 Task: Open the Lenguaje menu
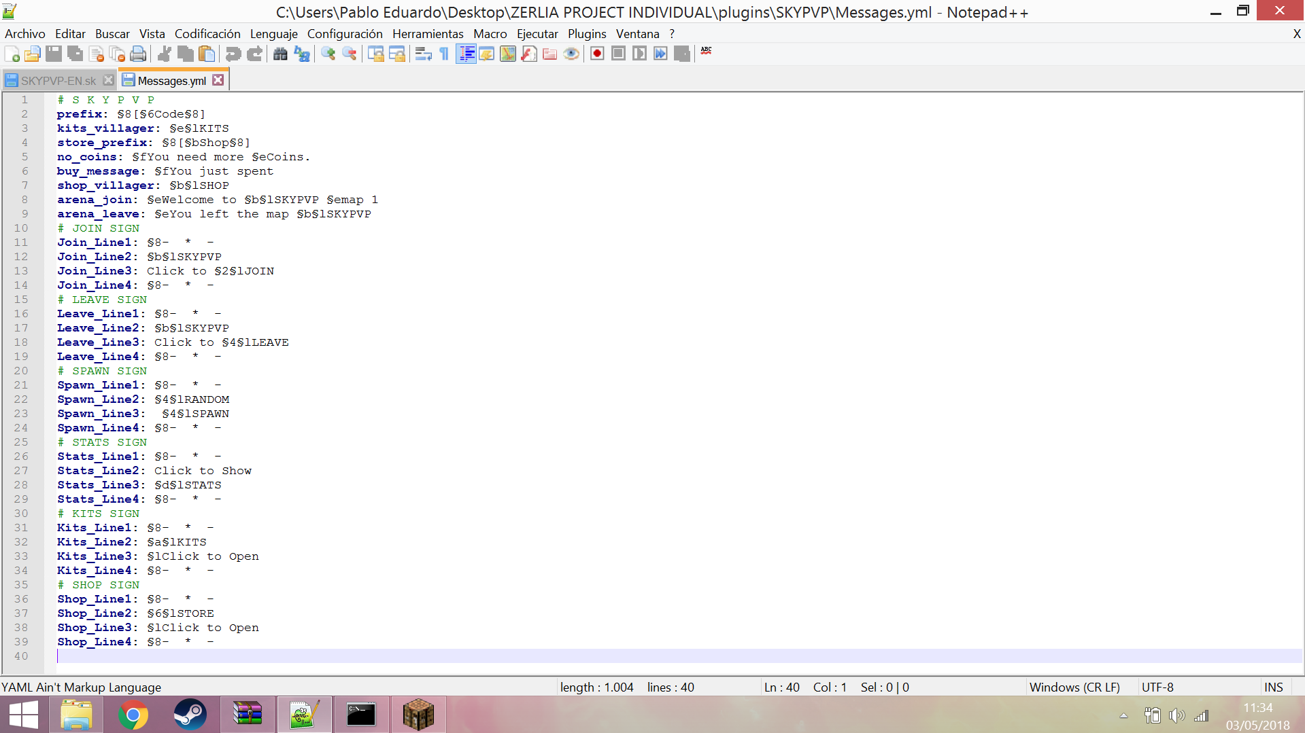[273, 34]
